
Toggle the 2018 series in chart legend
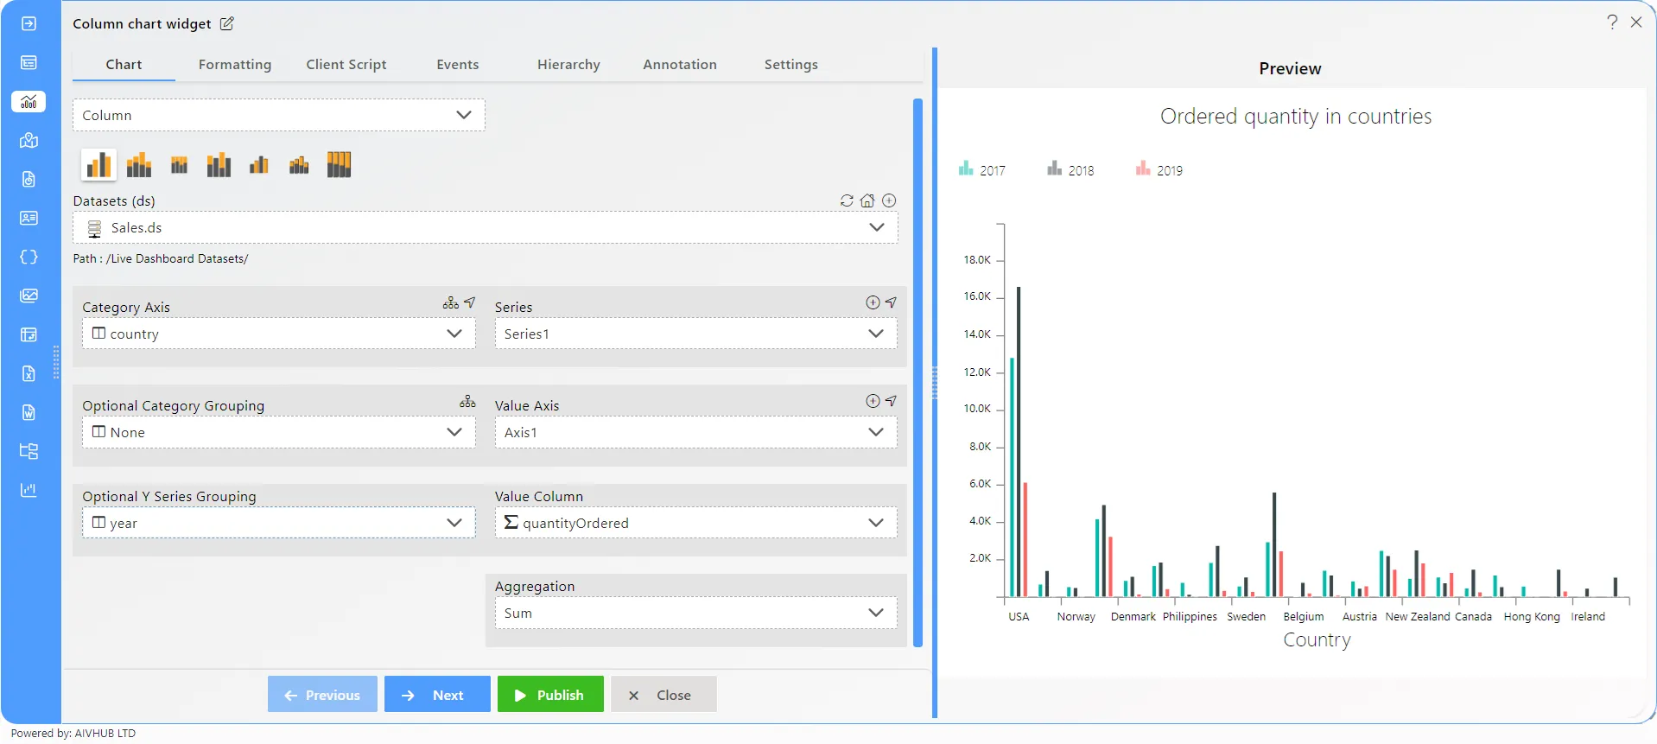[x=1070, y=169]
